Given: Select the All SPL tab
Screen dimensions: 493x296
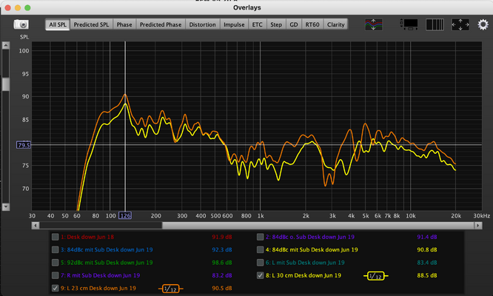Looking at the screenshot, I should (x=58, y=24).
